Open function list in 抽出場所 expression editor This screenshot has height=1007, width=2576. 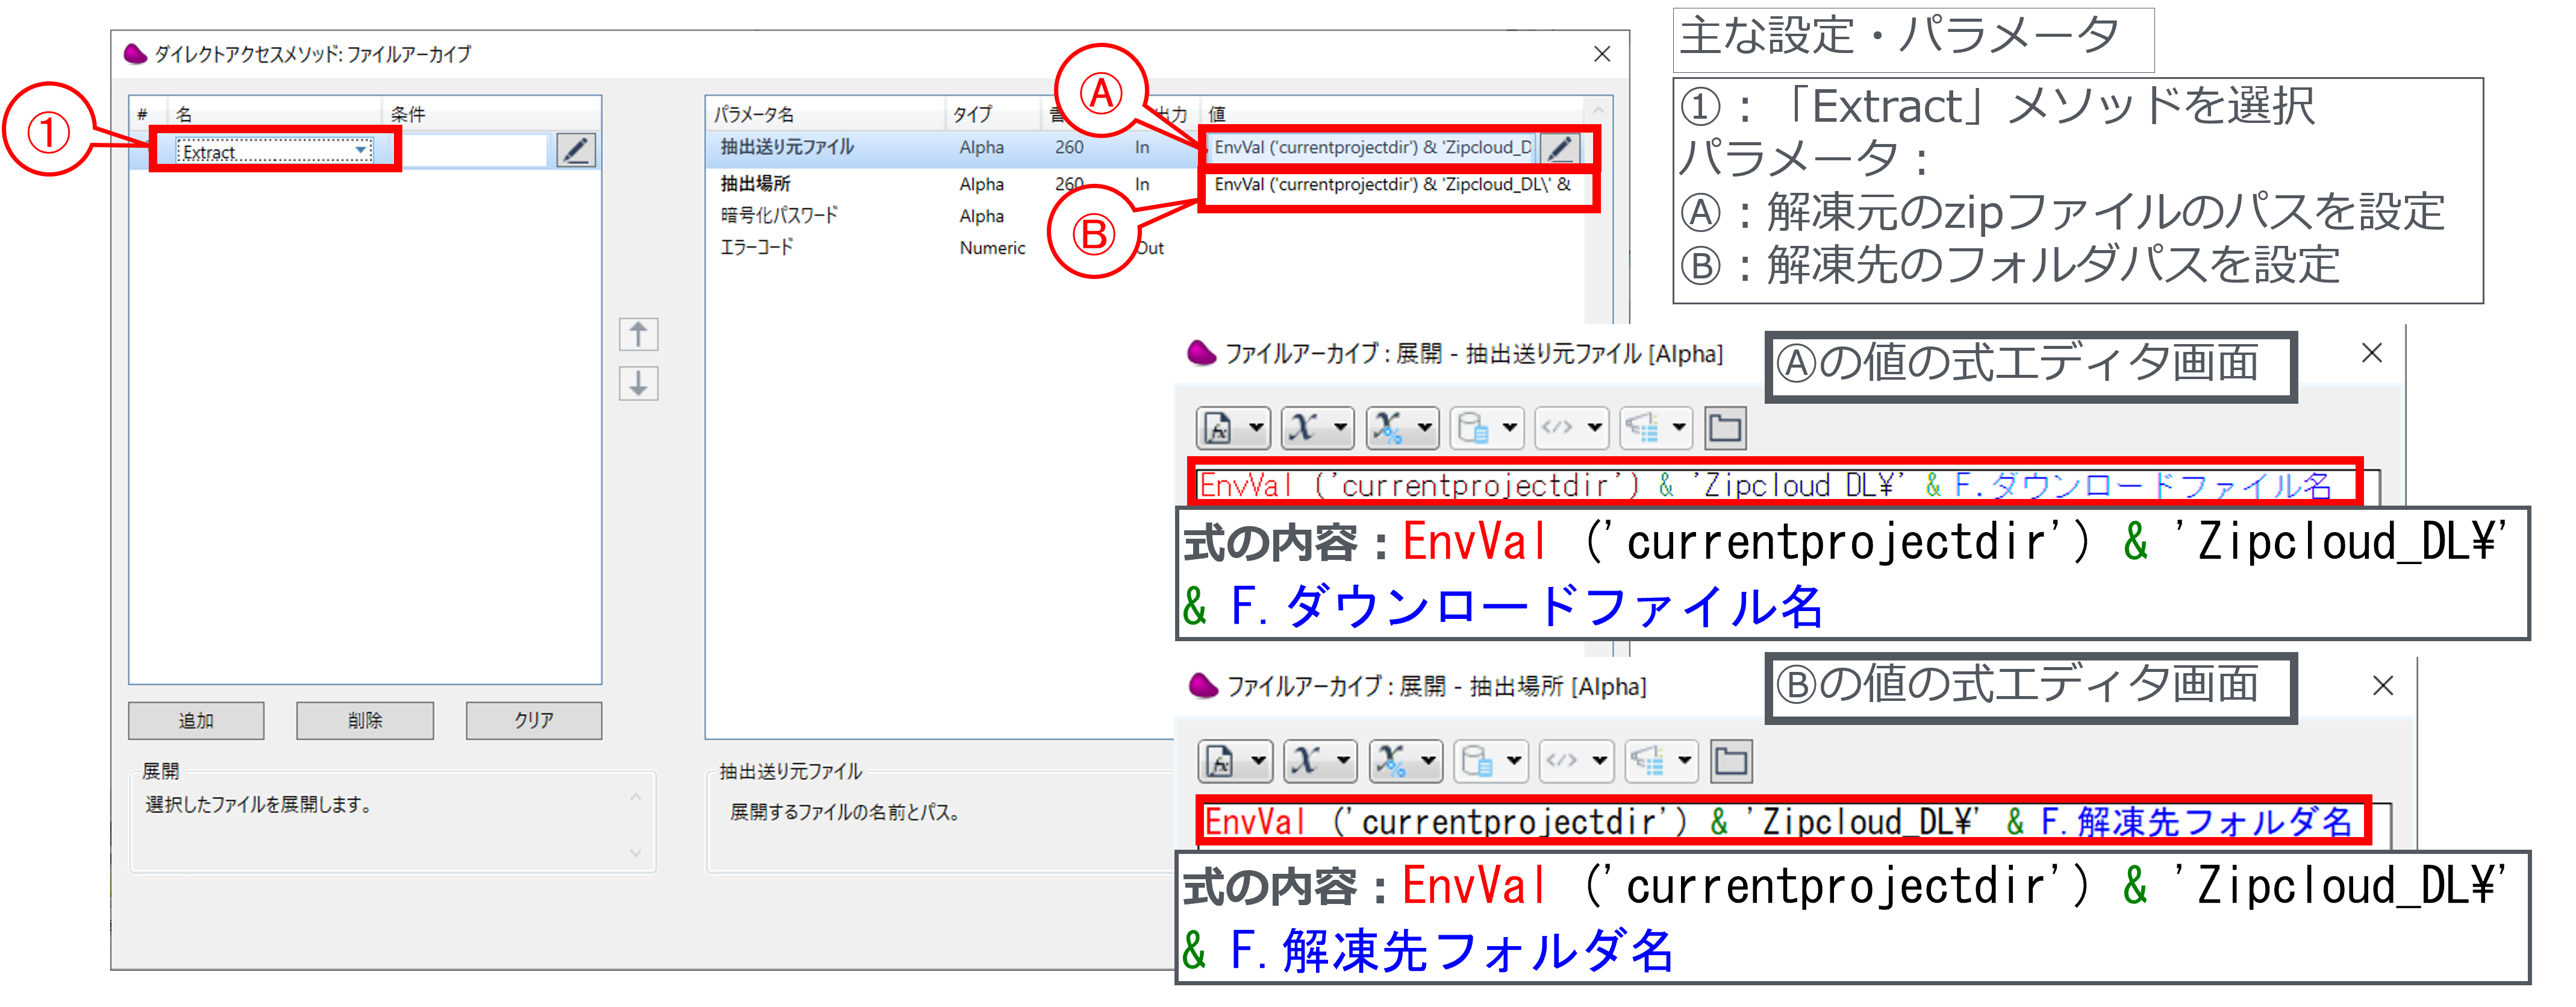click(1236, 762)
